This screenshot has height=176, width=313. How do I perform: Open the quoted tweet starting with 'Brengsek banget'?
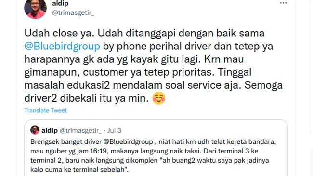(x=156, y=151)
